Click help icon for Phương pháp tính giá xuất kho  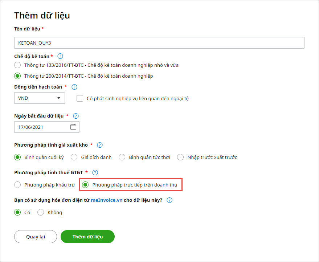click(x=100, y=145)
